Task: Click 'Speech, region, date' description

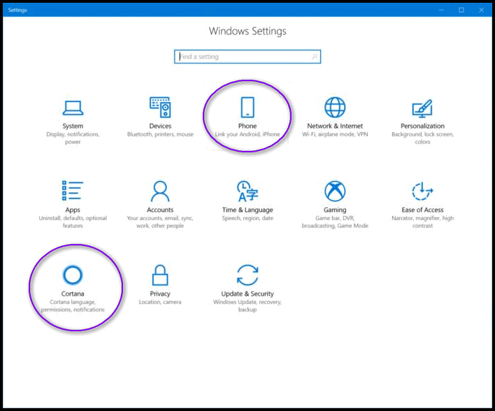Action: [x=247, y=218]
